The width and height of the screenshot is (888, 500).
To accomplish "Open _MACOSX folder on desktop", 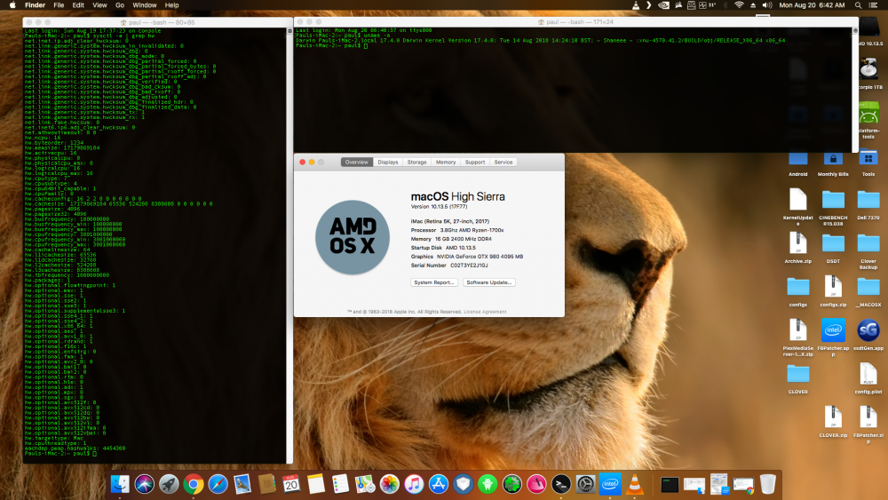I will [x=868, y=287].
